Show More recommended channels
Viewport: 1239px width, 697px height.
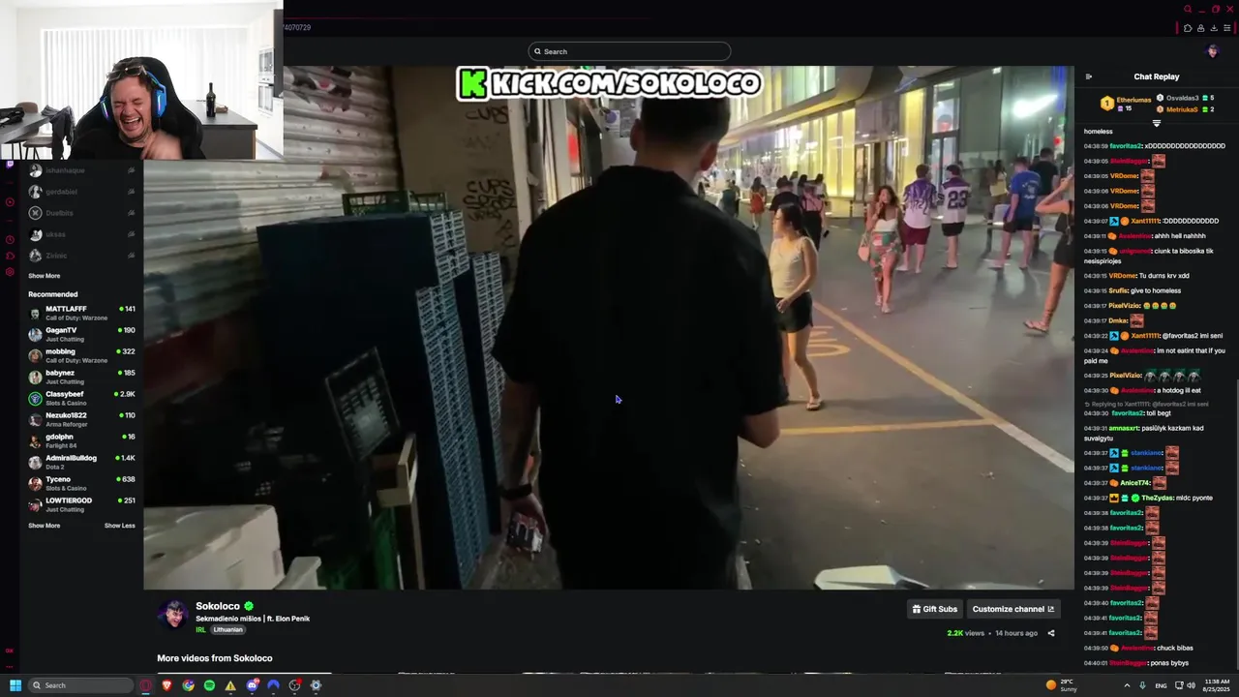click(45, 526)
